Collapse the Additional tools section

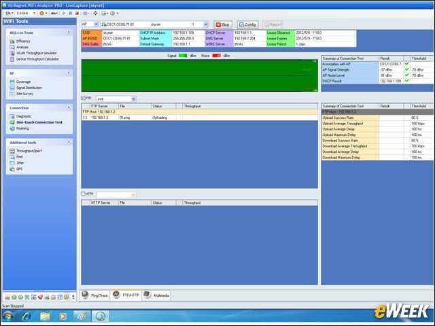(69, 142)
